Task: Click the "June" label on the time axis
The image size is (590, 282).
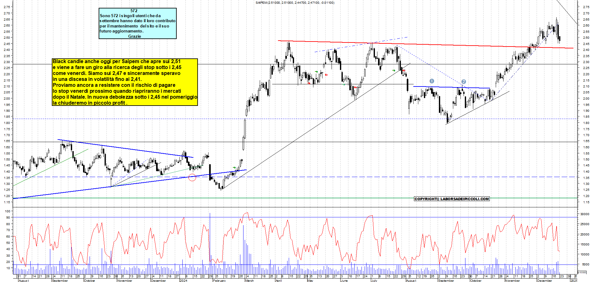Action: click(x=344, y=280)
